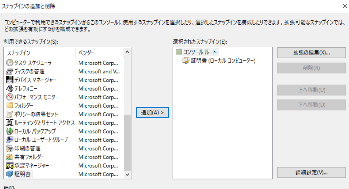Select コンソール ルート in selected snap-ins
Image resolution: width=349 pixels, height=189 pixels.
199,52
